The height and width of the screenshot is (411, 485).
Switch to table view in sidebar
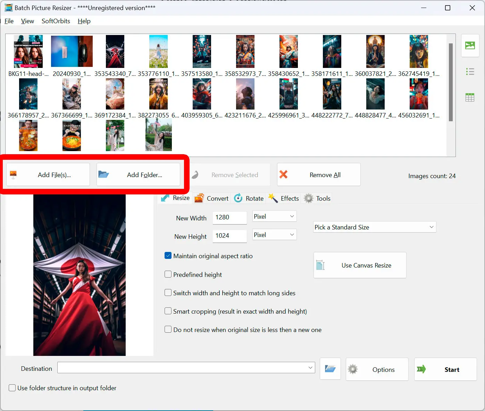[470, 97]
